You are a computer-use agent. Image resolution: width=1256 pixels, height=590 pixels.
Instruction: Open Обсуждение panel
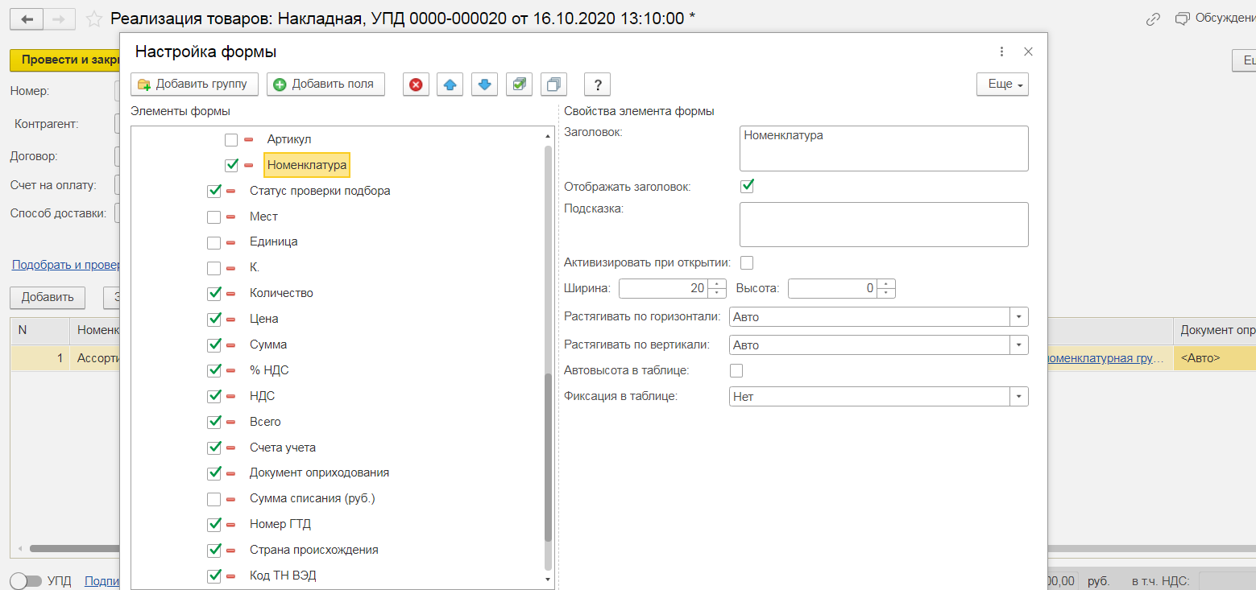(1215, 19)
